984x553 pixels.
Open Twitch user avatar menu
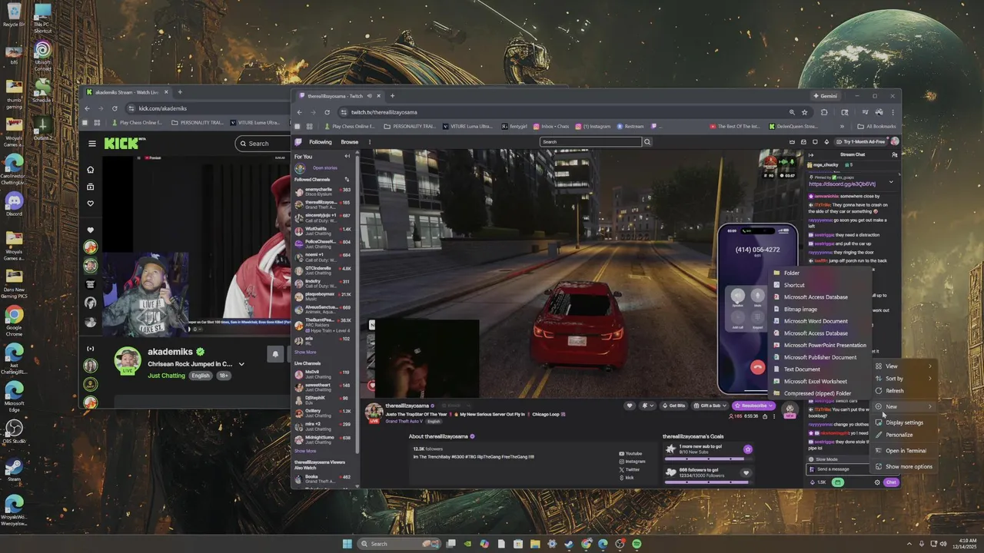[x=895, y=141]
